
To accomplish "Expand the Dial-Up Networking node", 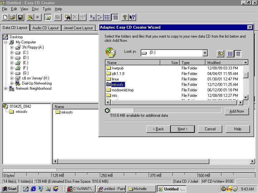I will click(x=12, y=83).
